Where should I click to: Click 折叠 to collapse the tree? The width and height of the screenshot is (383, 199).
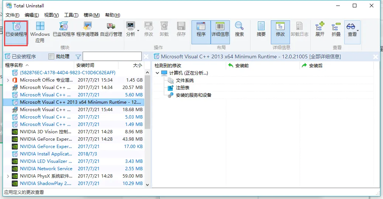pos(336,30)
